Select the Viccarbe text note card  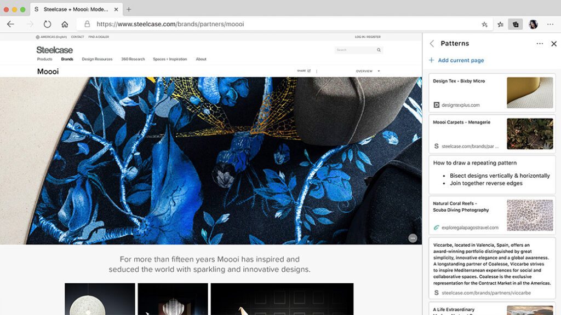(492, 268)
